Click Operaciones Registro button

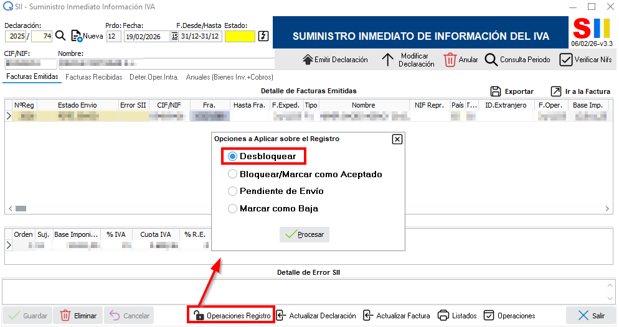coord(231,316)
